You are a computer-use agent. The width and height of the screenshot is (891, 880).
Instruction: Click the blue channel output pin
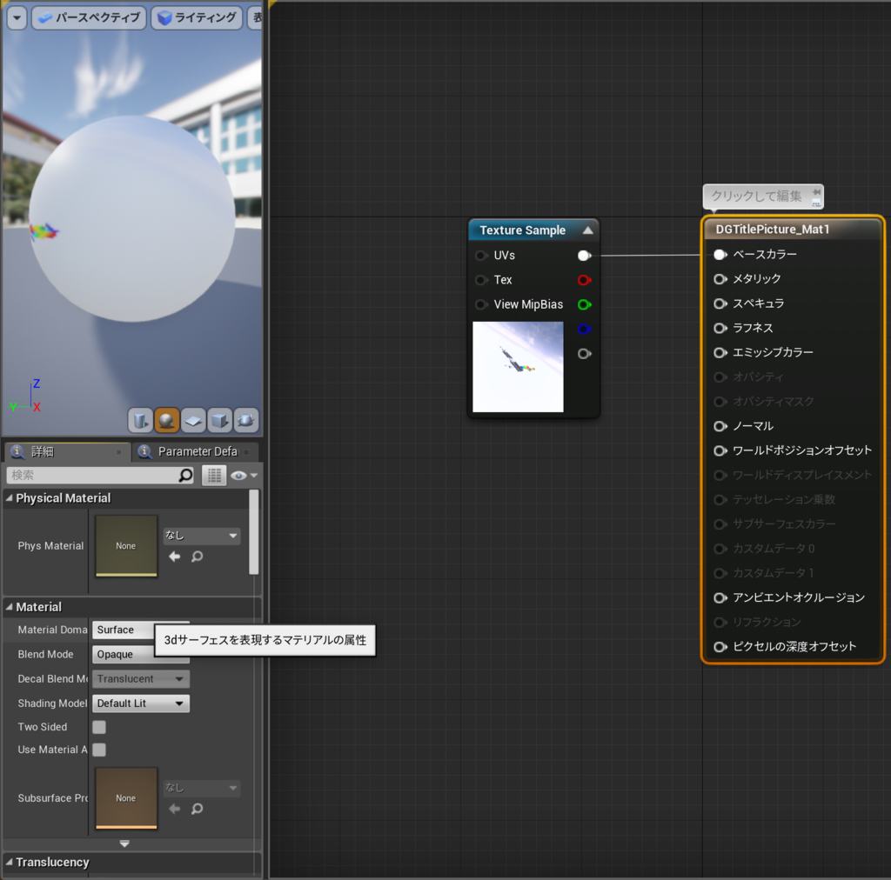tap(584, 329)
